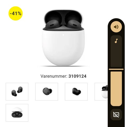
Task: Open the partially hidden charging case thumbnail
Action: point(101,92)
